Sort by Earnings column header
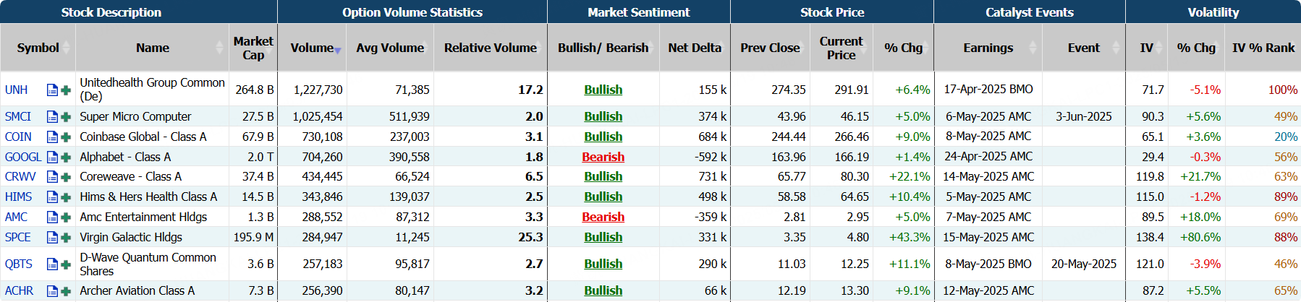1301x302 pixels. tap(988, 48)
